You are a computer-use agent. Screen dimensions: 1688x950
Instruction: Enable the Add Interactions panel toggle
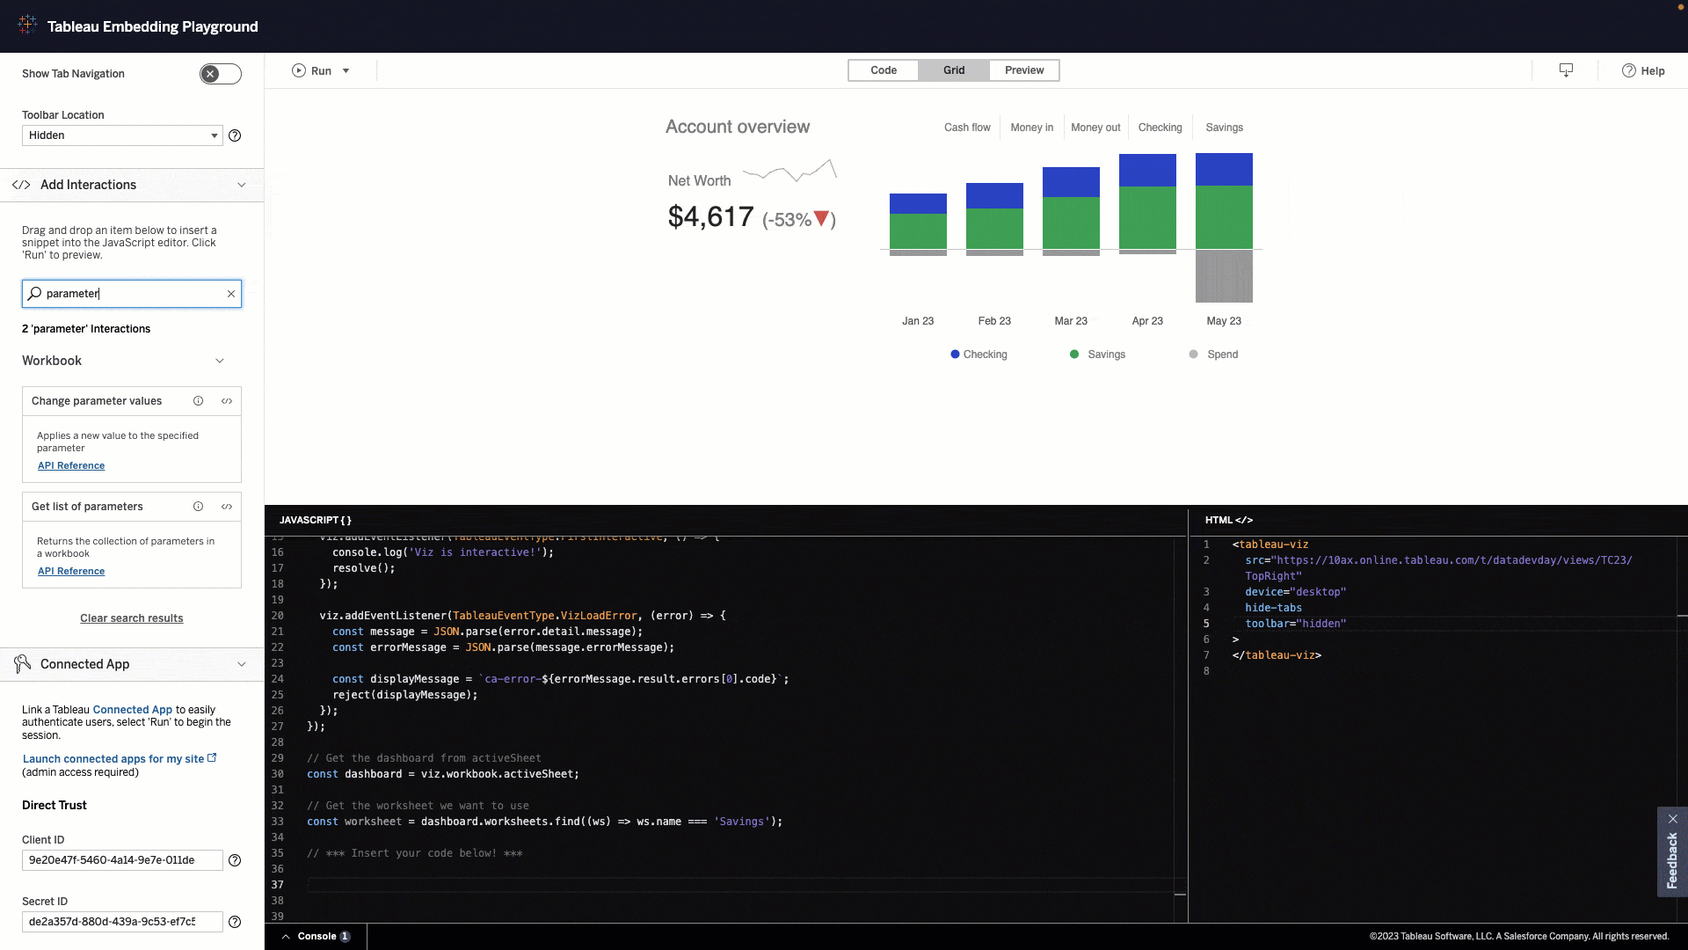pyautogui.click(x=241, y=185)
